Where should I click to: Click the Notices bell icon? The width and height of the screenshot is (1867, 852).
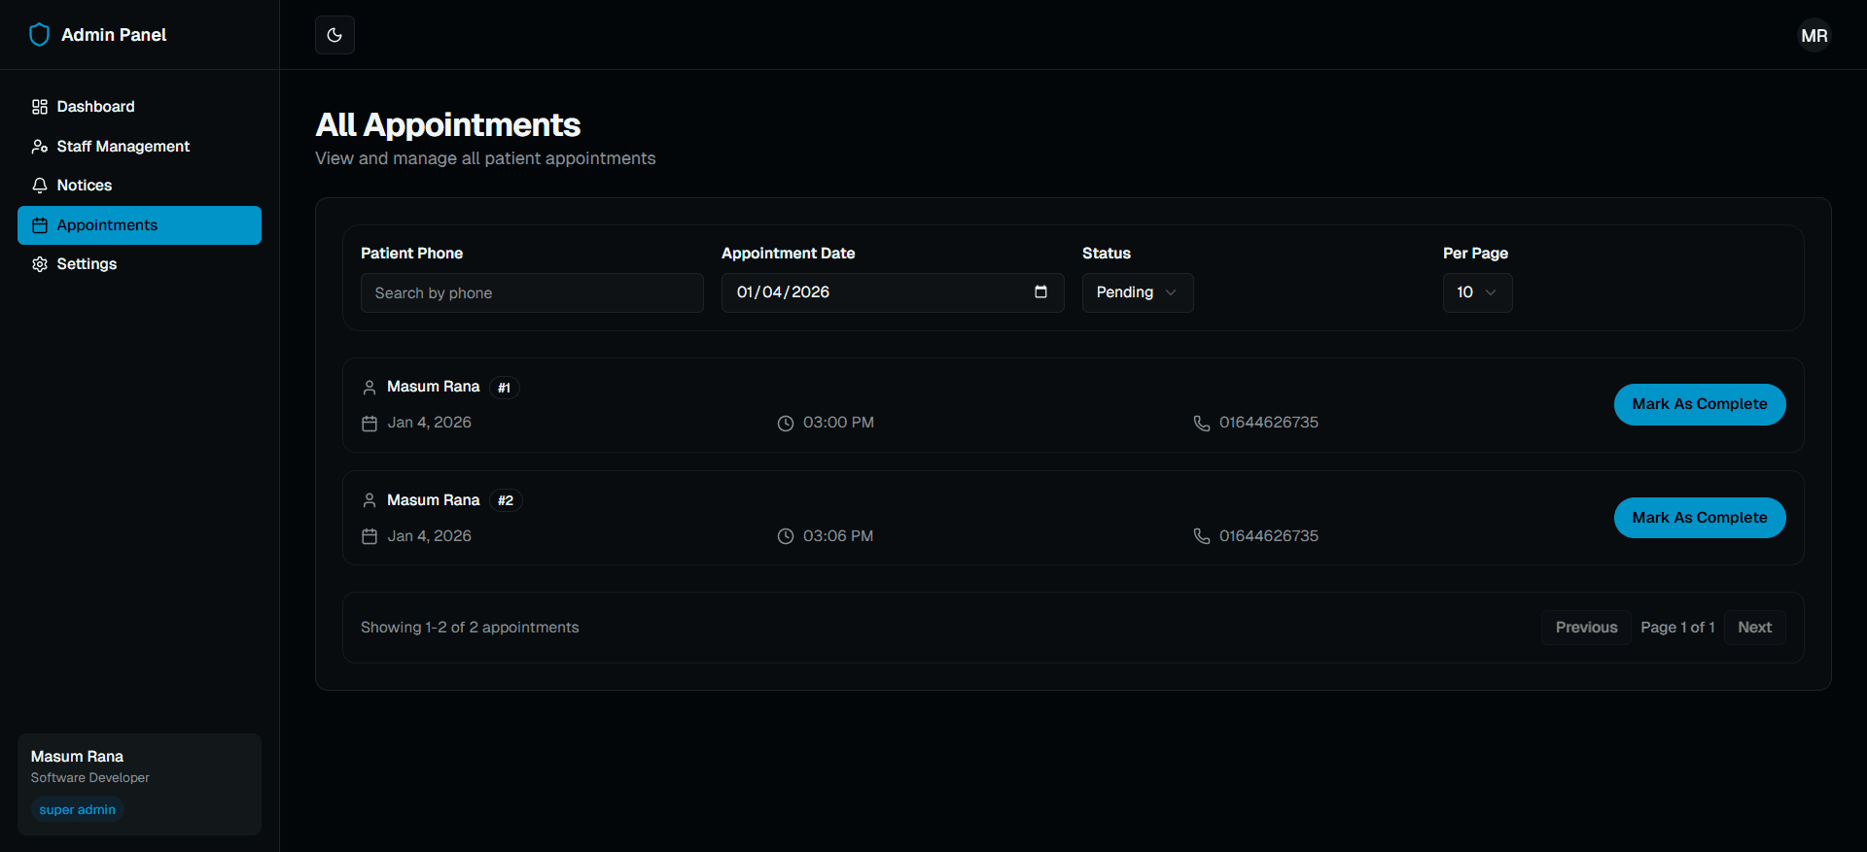(40, 186)
